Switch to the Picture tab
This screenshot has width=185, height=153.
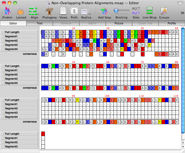point(119,23)
